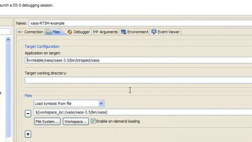Click the Files group label
Image resolution: width=252 pixels, height=142 pixels.
coord(28,95)
